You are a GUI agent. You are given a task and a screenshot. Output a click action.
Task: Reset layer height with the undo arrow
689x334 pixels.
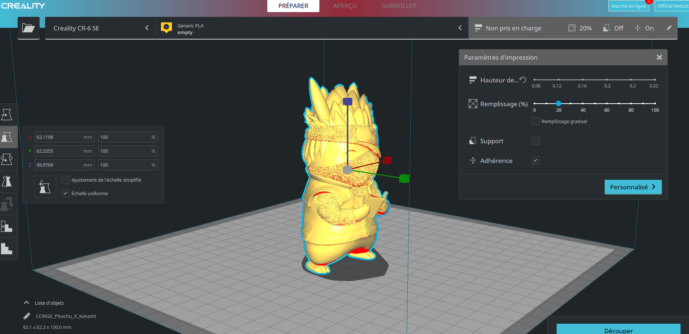pos(523,80)
